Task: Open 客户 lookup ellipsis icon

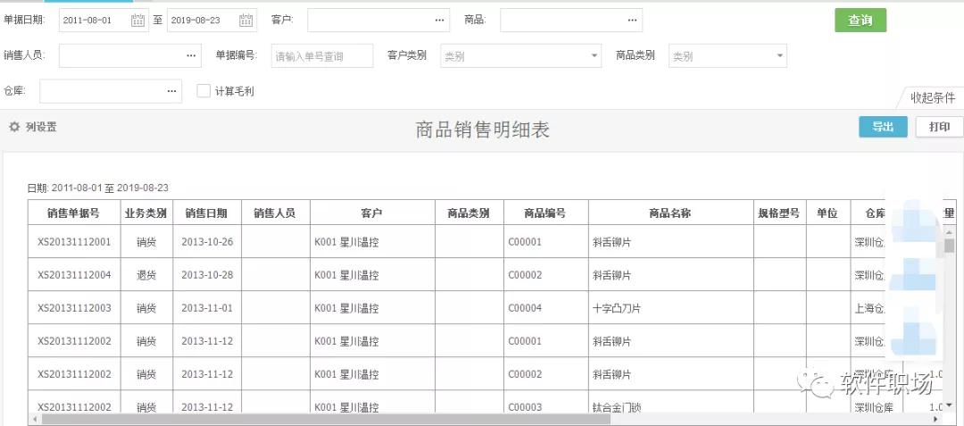Action: coord(439,21)
